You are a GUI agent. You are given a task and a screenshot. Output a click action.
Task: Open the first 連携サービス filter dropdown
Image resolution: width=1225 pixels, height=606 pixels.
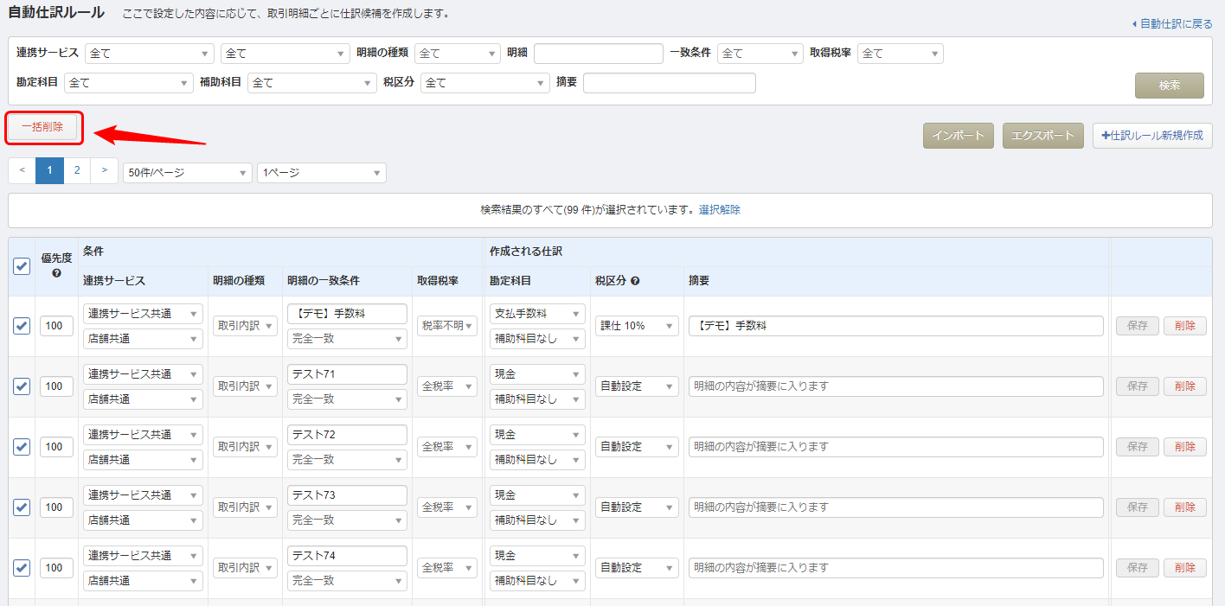[x=150, y=54]
